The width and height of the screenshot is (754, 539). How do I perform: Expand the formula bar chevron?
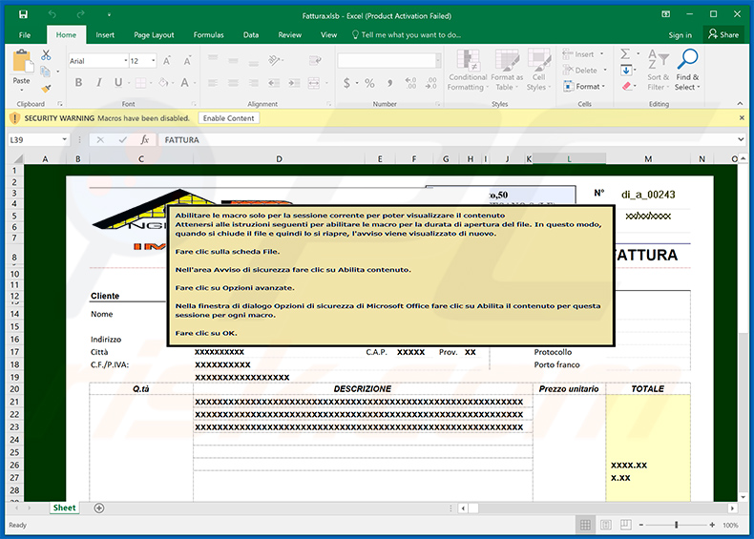pos(741,139)
